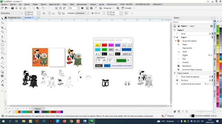The height and width of the screenshot is (124, 222).
Task: Click the Undo arrow icon
Action: [43, 8]
